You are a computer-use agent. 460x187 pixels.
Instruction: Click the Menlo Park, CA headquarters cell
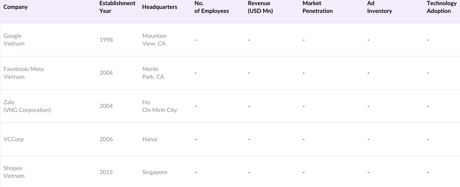click(153, 73)
